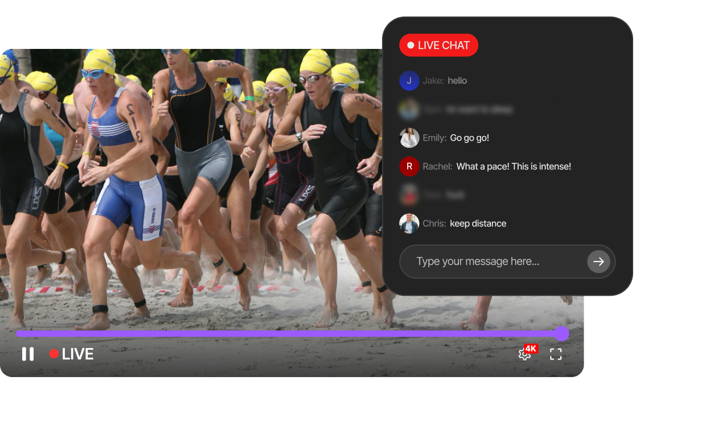
Task: Click the "Emily:" username label
Action: click(x=434, y=138)
